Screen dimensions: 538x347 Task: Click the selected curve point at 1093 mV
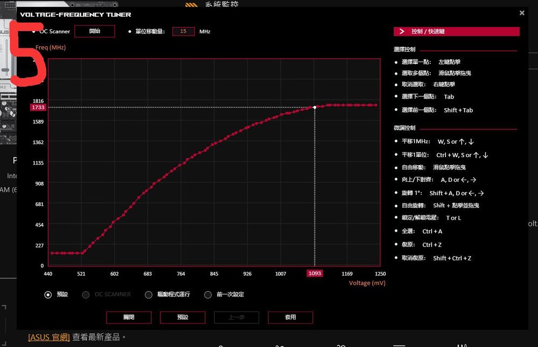pyautogui.click(x=315, y=107)
